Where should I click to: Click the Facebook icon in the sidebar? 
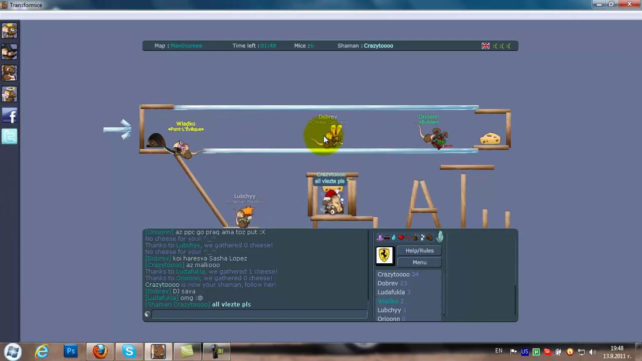click(x=10, y=116)
